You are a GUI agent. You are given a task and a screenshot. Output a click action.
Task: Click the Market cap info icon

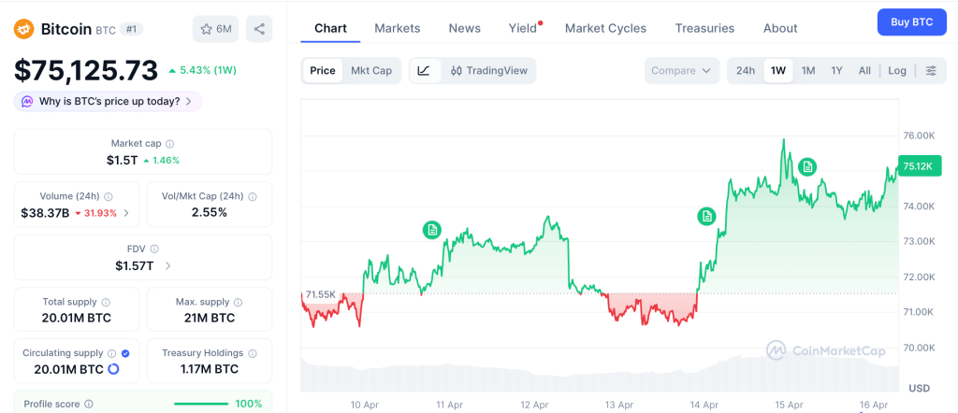coord(170,144)
